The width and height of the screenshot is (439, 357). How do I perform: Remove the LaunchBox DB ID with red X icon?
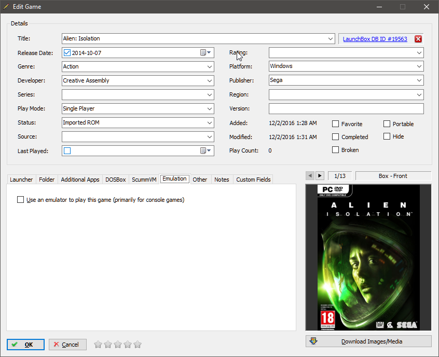coord(418,39)
